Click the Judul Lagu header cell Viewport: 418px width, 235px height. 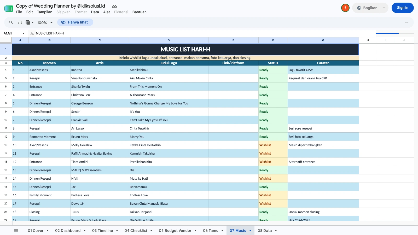(169, 63)
